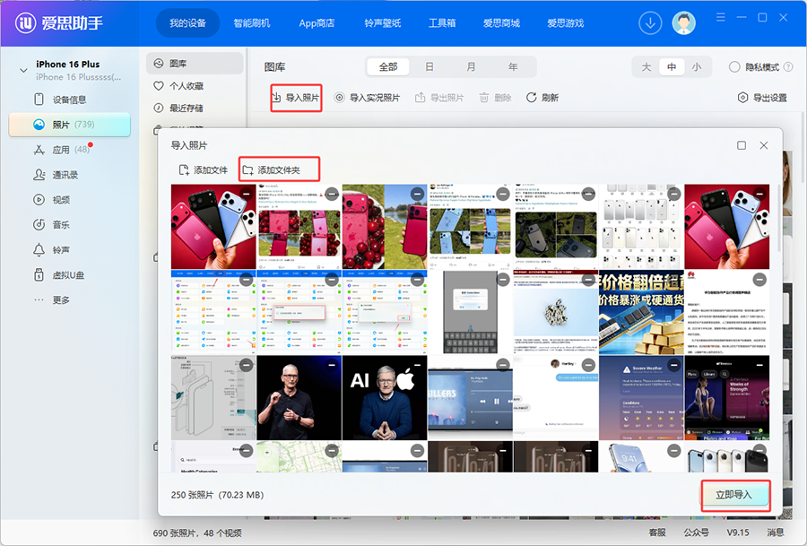
Task: Click 删除 toolbar button
Action: point(495,98)
